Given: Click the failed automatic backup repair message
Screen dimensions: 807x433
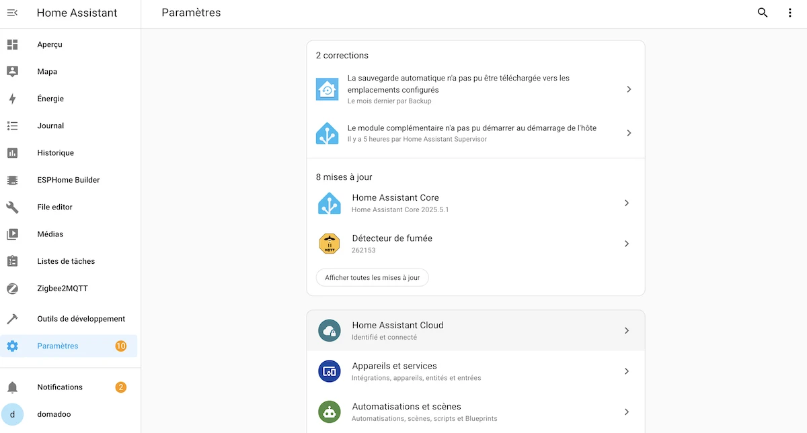Looking at the screenshot, I should click(x=459, y=84).
